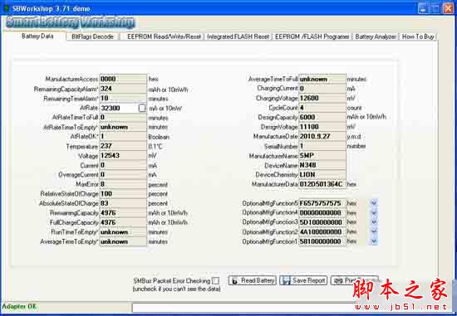Close the SBWorkshop window

tap(448, 8)
